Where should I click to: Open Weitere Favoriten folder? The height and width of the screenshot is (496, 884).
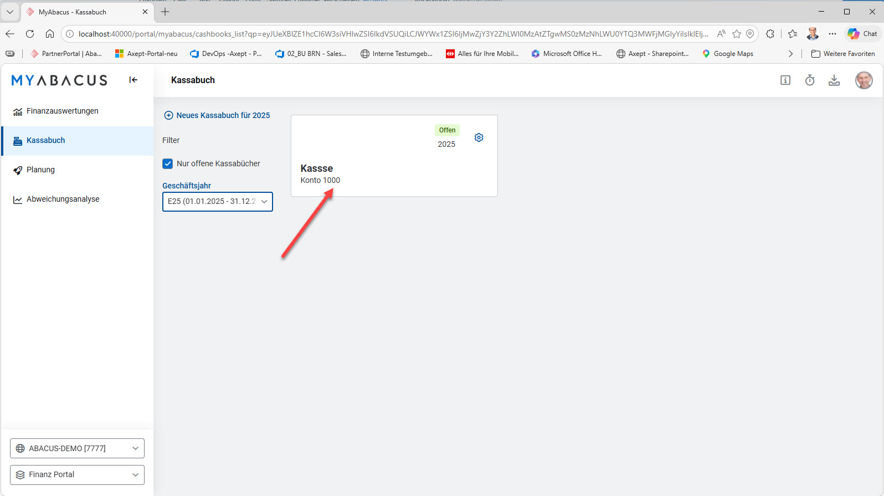point(843,54)
